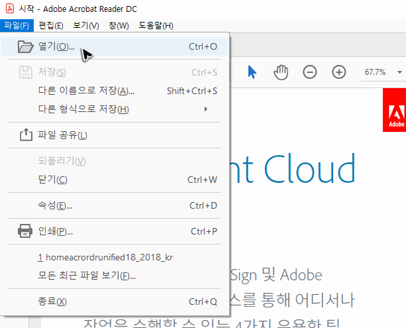Select the Hand pan tool
Image resolution: width=406 pixels, height=328 pixels.
[281, 72]
